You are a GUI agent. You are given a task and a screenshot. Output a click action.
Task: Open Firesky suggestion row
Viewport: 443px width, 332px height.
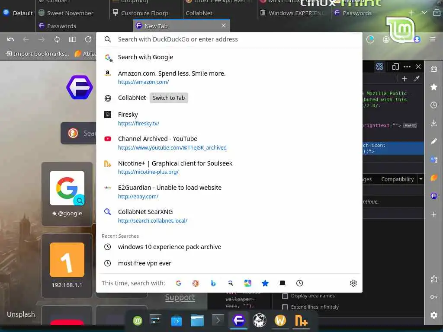[229, 119]
